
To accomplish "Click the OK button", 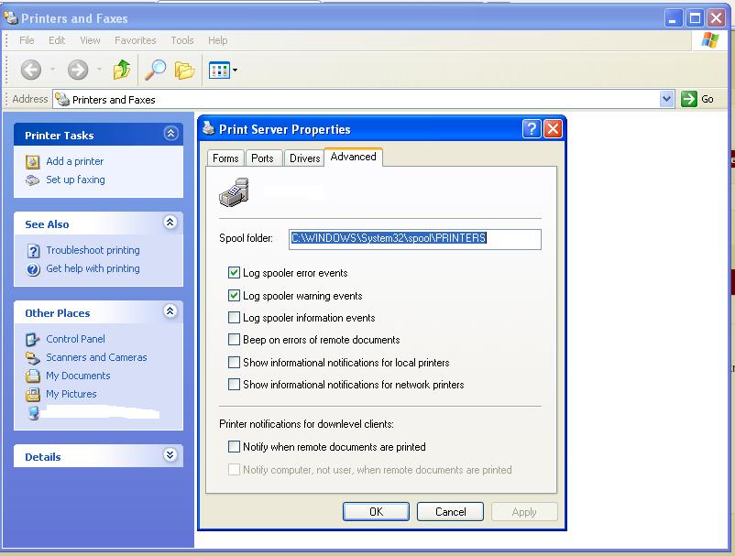I will tap(376, 511).
